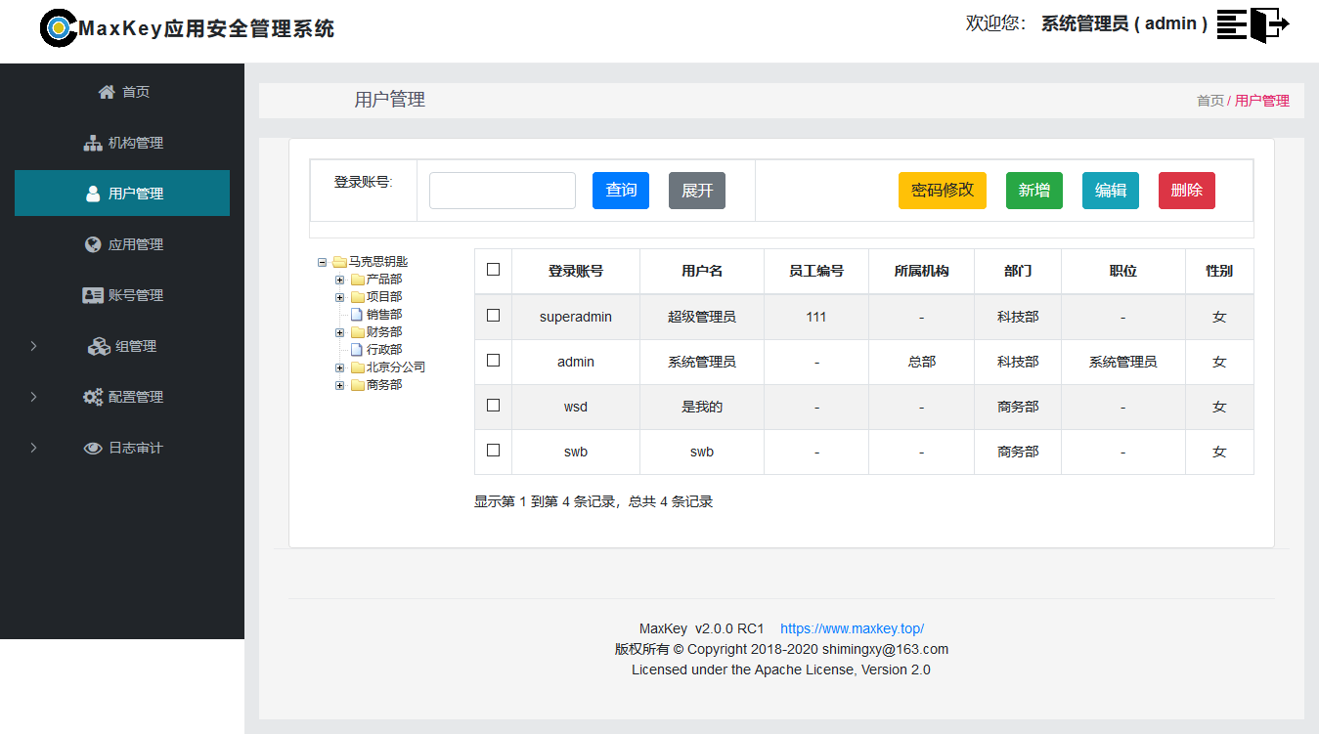Toggle the select-all checkbox in table header

(x=493, y=270)
